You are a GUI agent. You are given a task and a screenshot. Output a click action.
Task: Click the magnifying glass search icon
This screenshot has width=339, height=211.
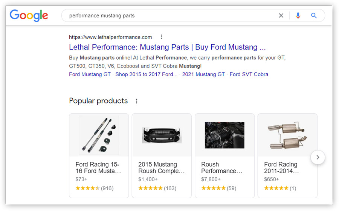314,15
